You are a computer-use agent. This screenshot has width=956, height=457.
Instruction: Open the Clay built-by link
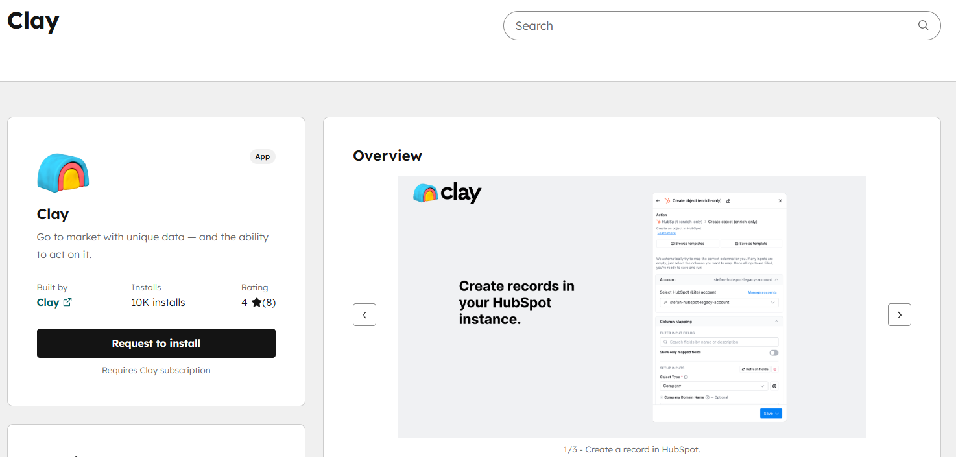click(48, 302)
